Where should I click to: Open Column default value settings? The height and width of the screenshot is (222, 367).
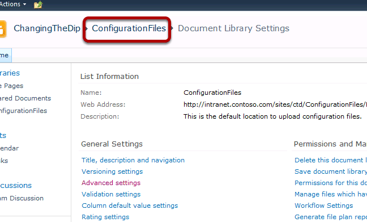pyautogui.click(x=130, y=206)
